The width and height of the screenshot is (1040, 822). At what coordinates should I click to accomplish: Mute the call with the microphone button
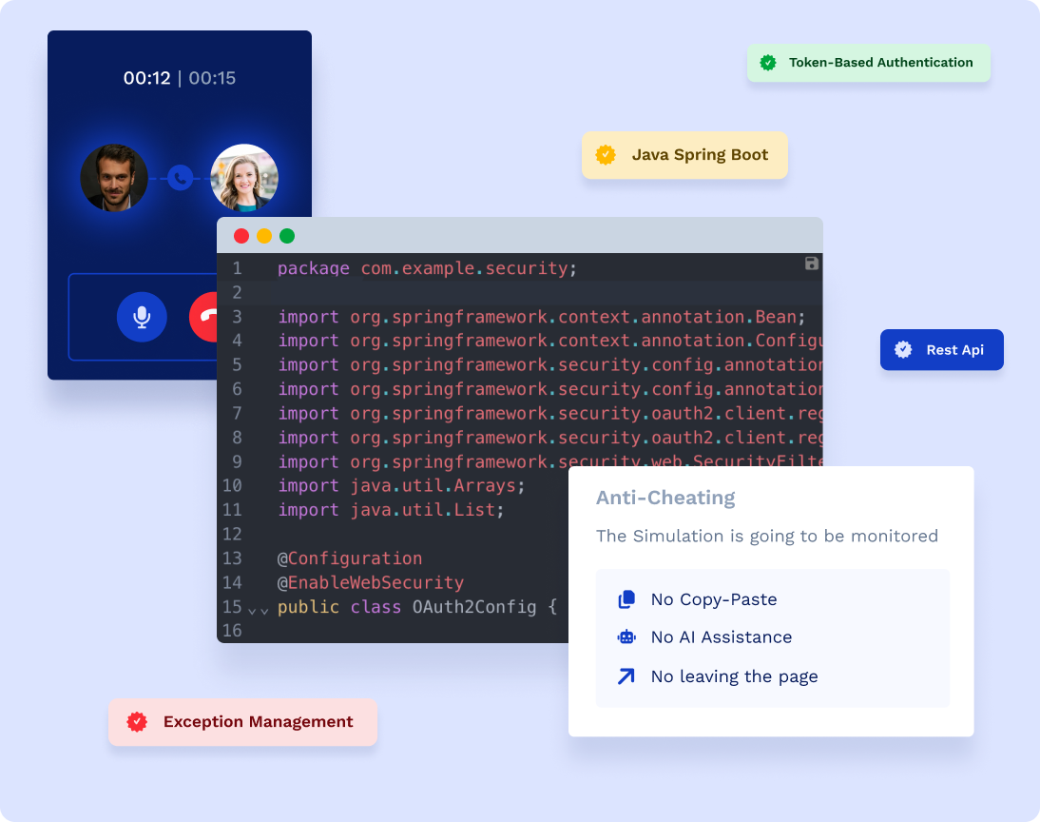click(142, 317)
